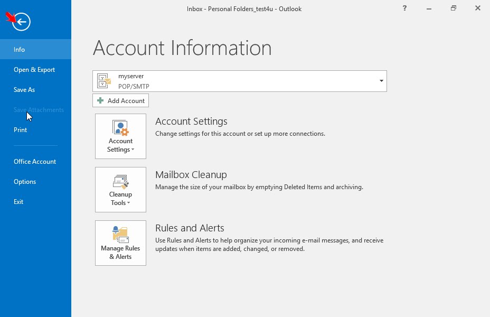
Task: Click the Mailbox Cleanup heading text
Action: (191, 175)
